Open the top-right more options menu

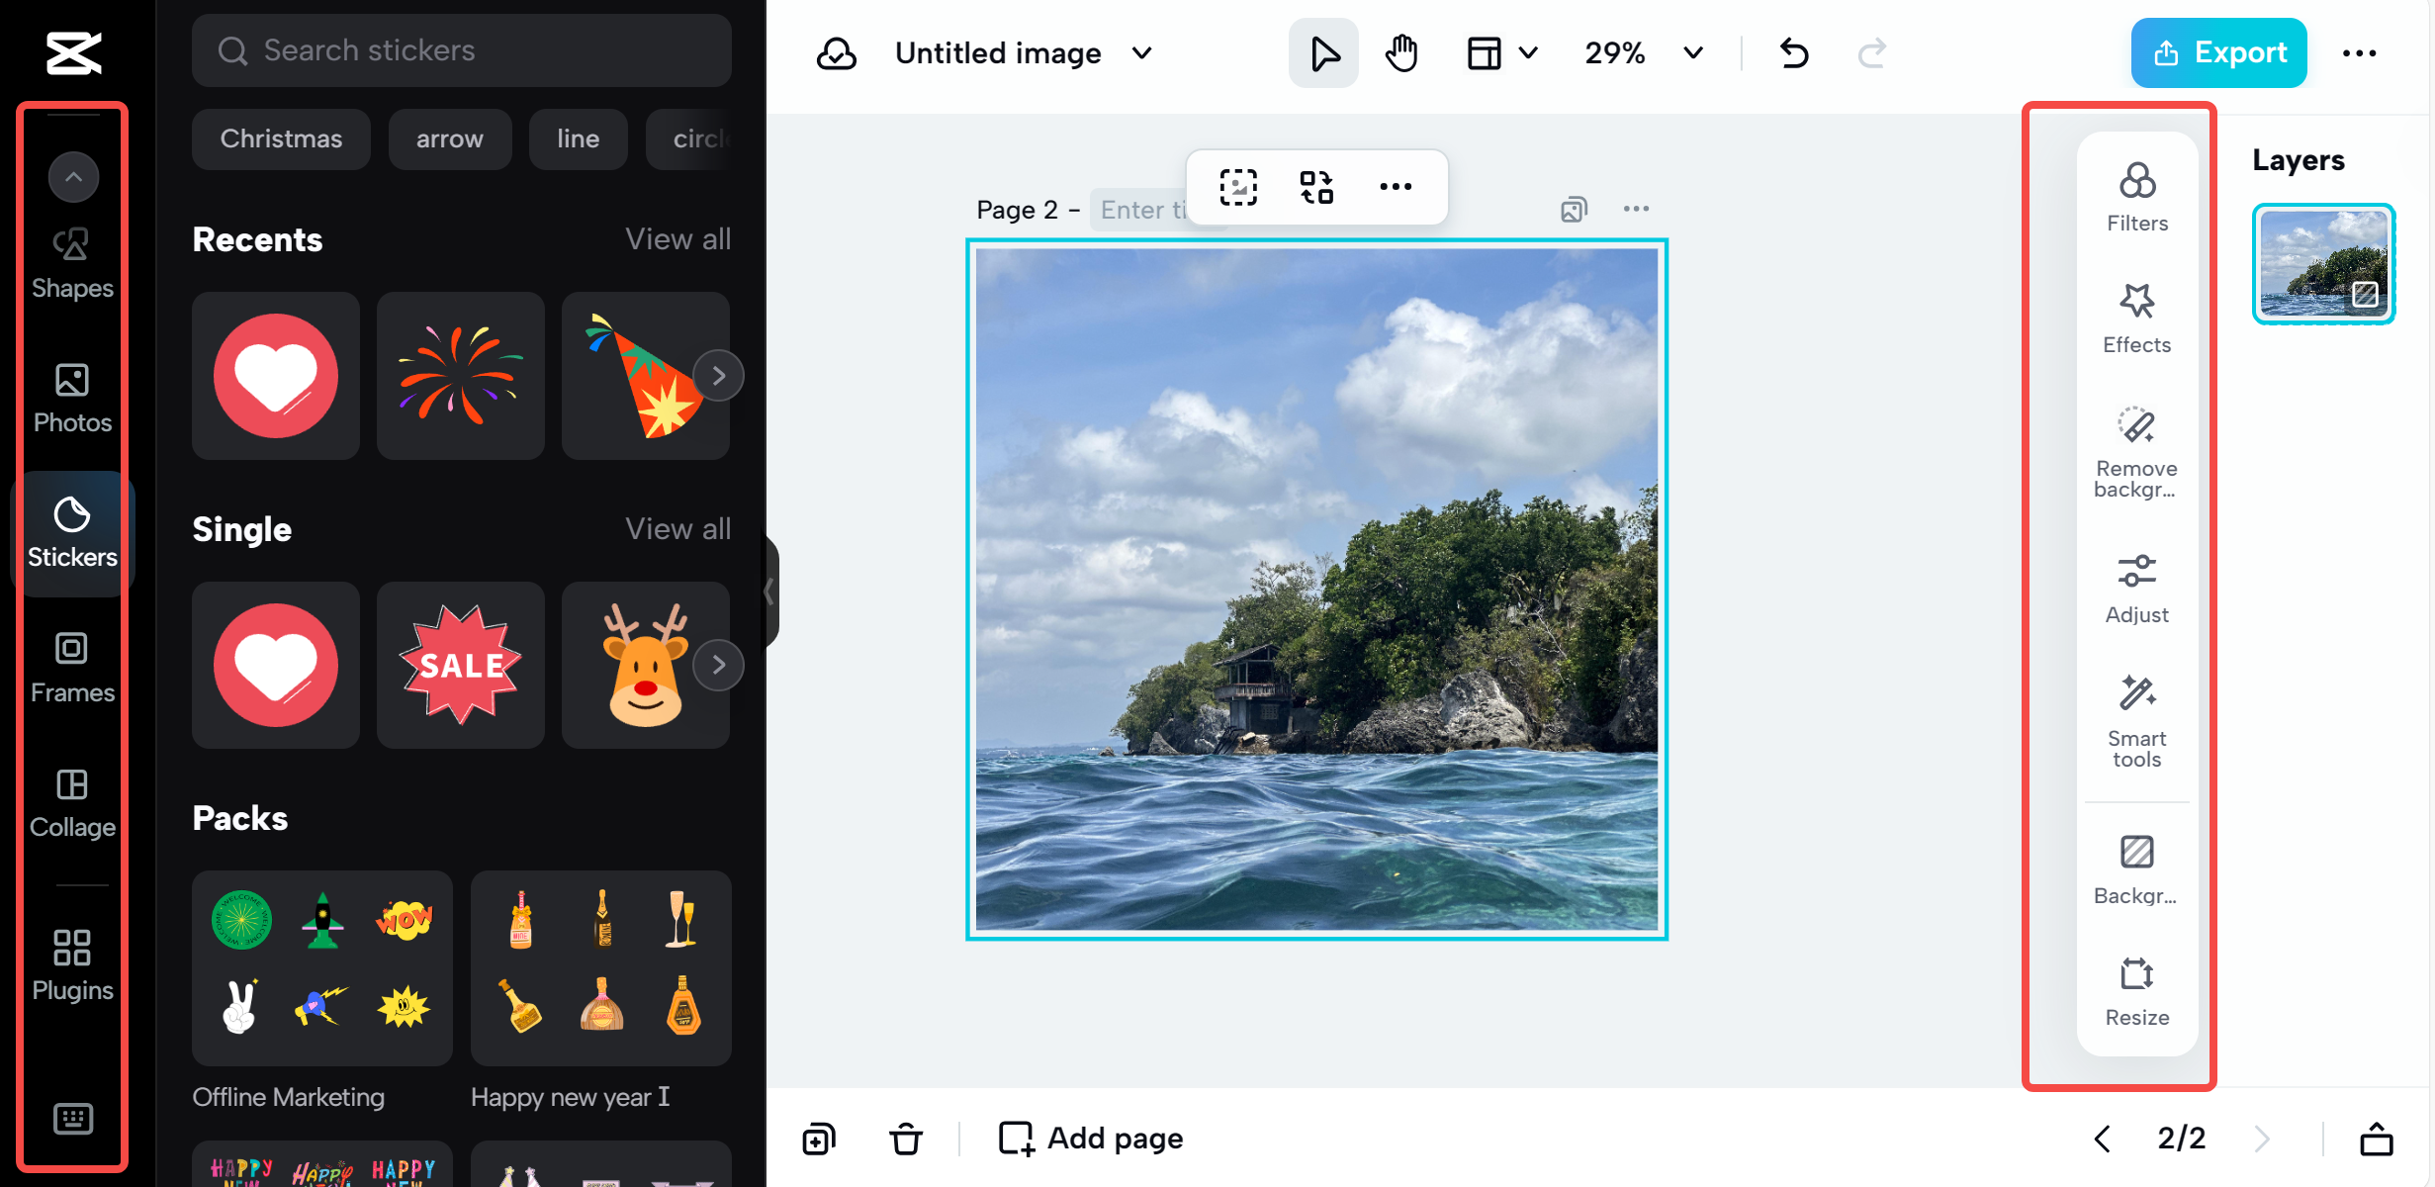tap(2359, 53)
